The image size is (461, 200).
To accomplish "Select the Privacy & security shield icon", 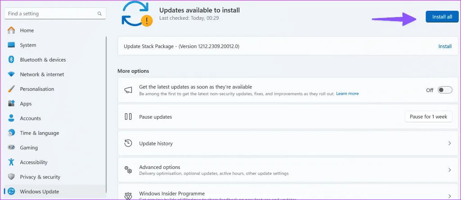I will (x=11, y=177).
